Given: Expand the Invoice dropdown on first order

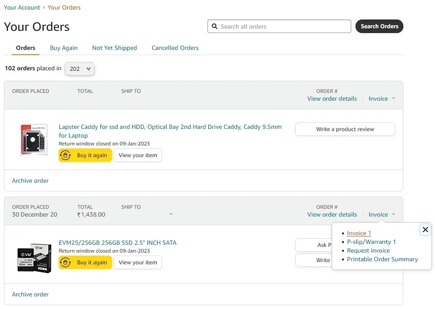Looking at the screenshot, I should [382, 99].
